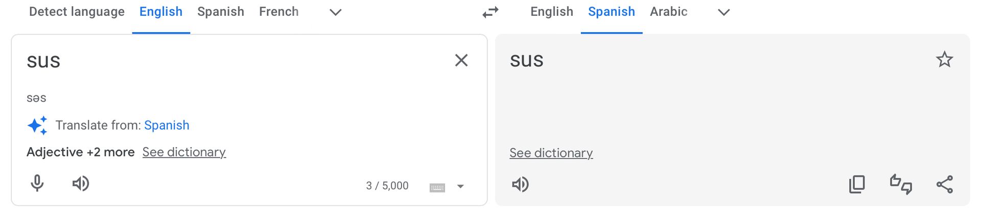This screenshot has height=211, width=981.
Task: Save translation with the star icon
Action: point(944,60)
